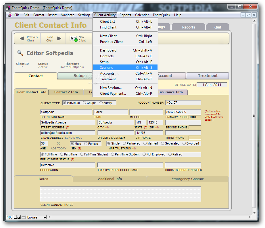Screen dimensions: 265x228
Task: Toggle the status toolbar icon
Action: coord(24,217)
